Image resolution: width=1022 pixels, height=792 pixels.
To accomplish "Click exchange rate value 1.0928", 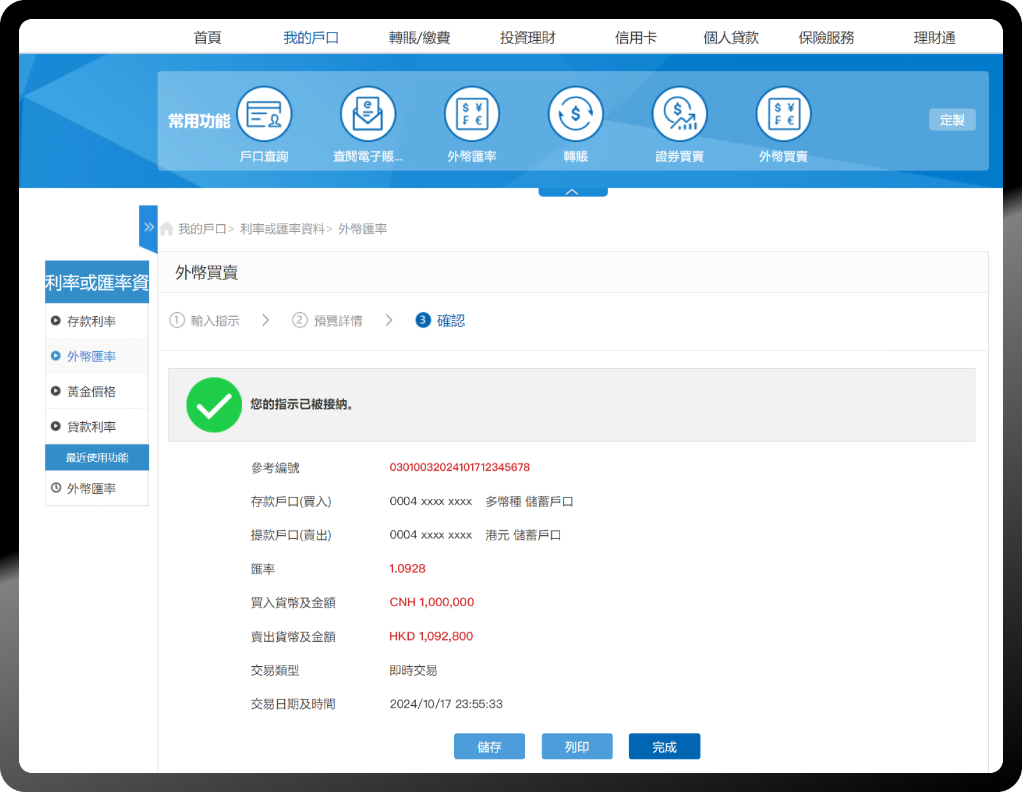I will coord(408,568).
